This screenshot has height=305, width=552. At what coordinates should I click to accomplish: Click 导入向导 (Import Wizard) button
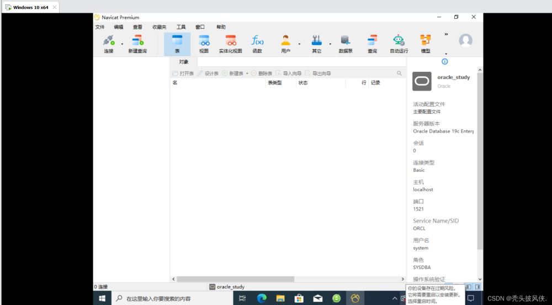[x=289, y=73]
